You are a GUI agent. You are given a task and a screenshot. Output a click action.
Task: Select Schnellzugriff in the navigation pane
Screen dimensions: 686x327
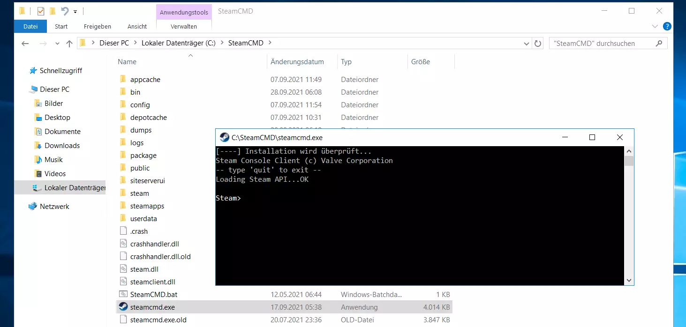tap(61, 71)
